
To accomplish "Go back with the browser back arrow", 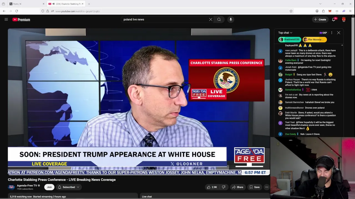I will 4,11.
